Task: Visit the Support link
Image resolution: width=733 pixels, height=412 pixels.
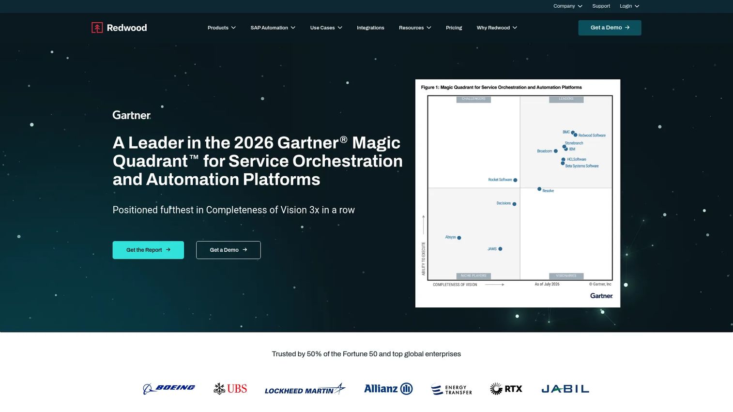Action: [x=601, y=6]
